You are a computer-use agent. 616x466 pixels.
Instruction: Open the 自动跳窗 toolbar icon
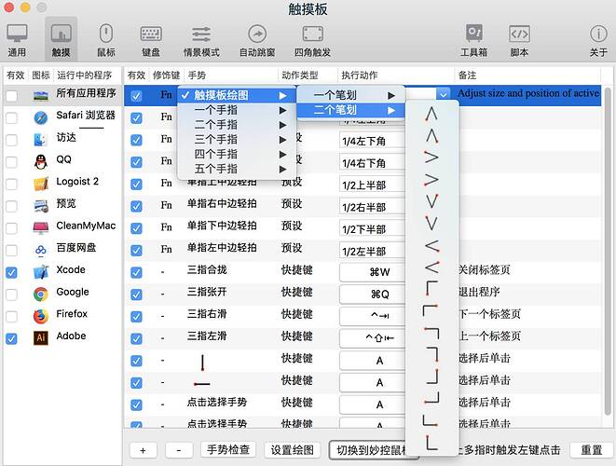[256, 40]
